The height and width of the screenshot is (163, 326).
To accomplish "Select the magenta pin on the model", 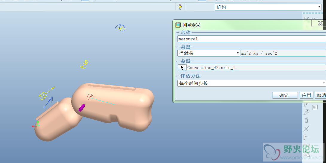I will (x=82, y=108).
